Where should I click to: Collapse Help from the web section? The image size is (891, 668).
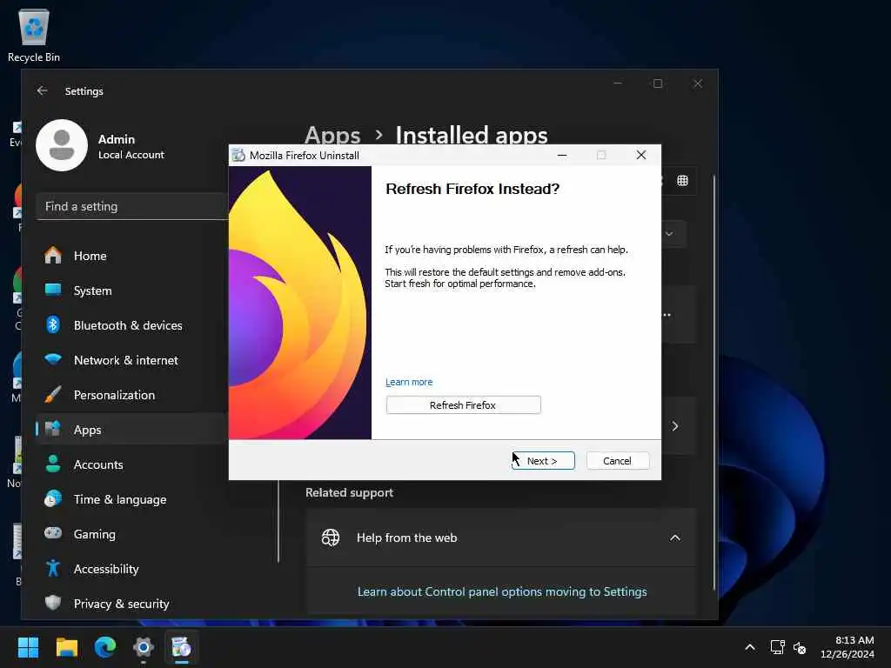click(675, 538)
